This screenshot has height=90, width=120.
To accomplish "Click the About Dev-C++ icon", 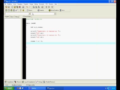I will [23, 10].
